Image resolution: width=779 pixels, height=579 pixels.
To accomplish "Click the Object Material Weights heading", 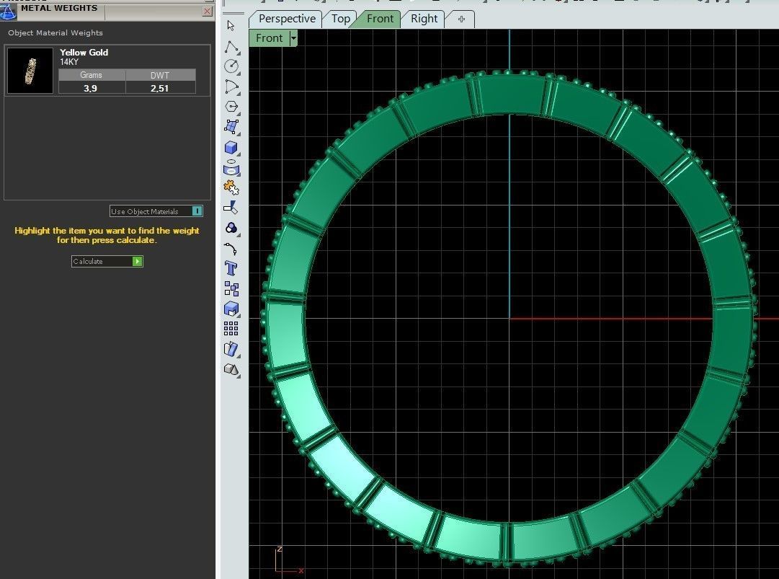I will click(x=55, y=32).
